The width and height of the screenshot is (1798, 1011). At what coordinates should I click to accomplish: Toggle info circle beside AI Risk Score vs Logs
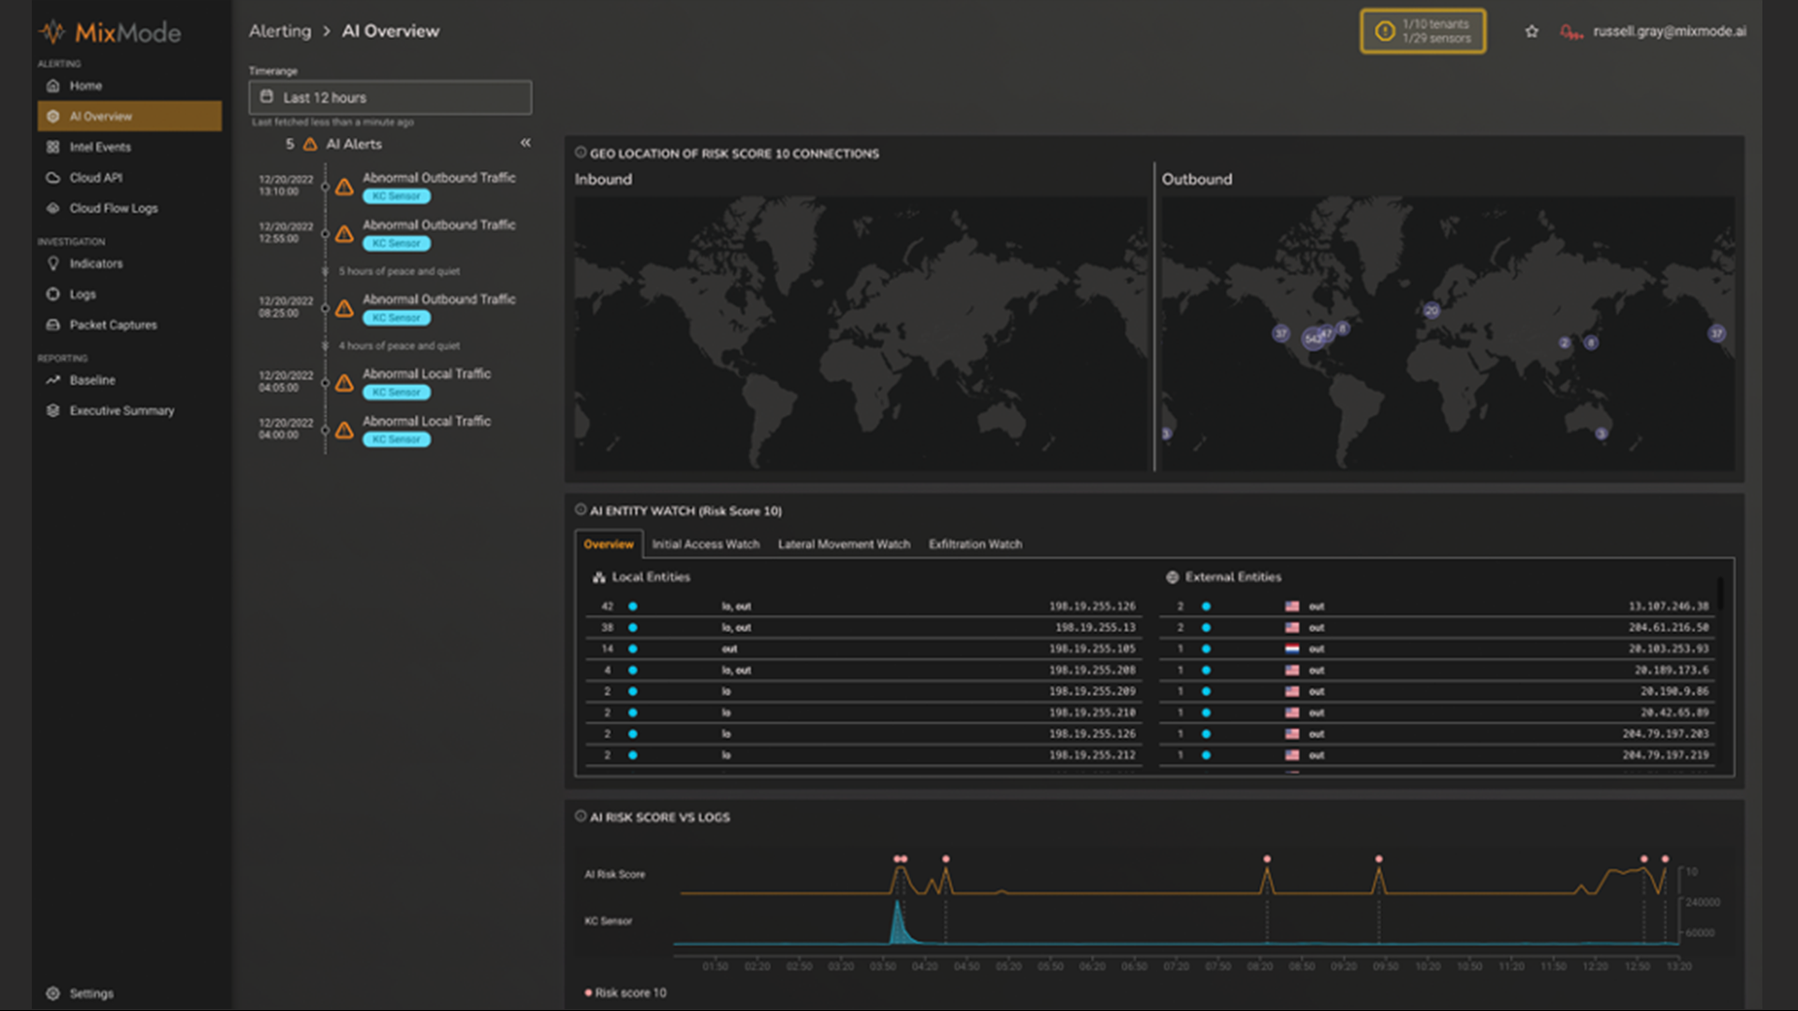click(581, 816)
